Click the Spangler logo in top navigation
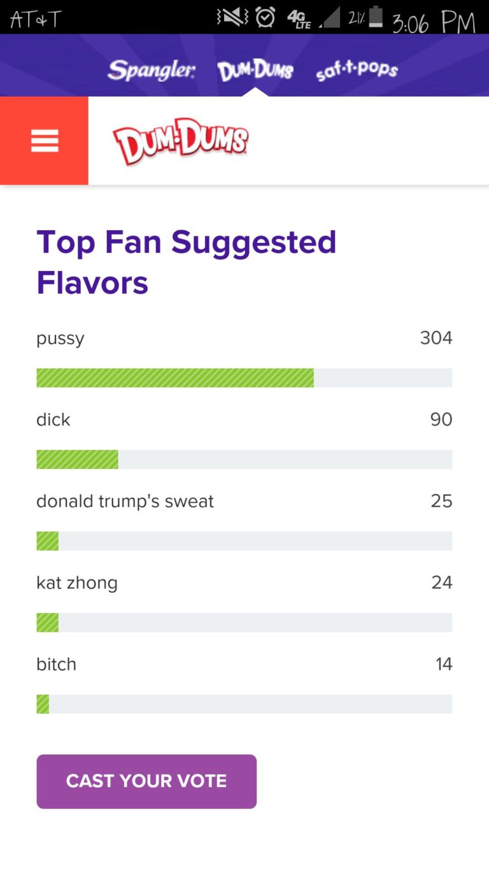This screenshot has height=870, width=489. click(151, 70)
